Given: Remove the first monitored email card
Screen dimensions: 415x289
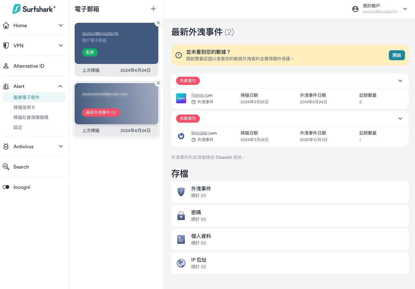Looking at the screenshot, I should click(x=158, y=23).
